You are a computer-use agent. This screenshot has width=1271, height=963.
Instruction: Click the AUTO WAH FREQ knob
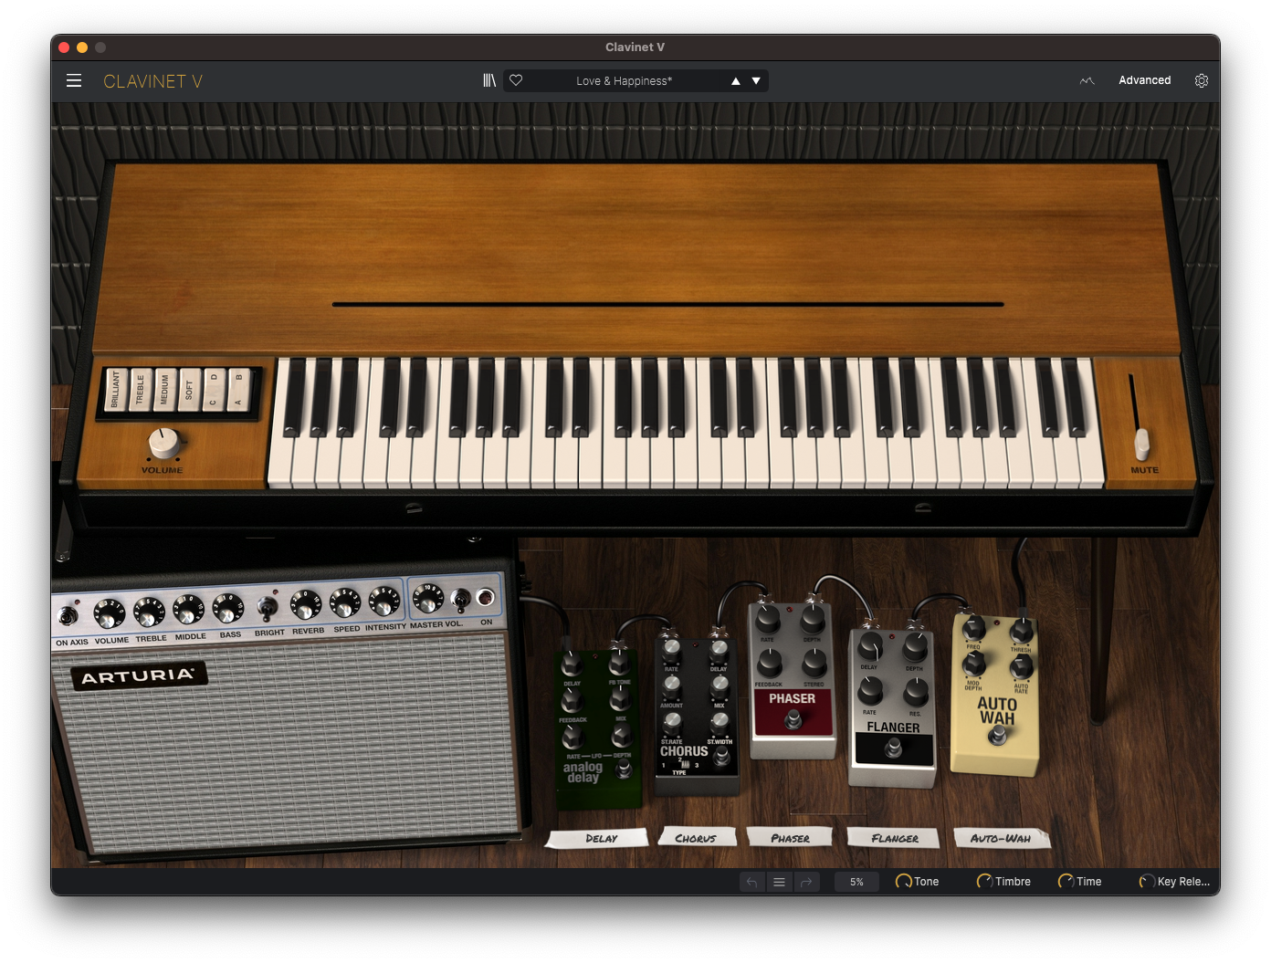tap(974, 629)
